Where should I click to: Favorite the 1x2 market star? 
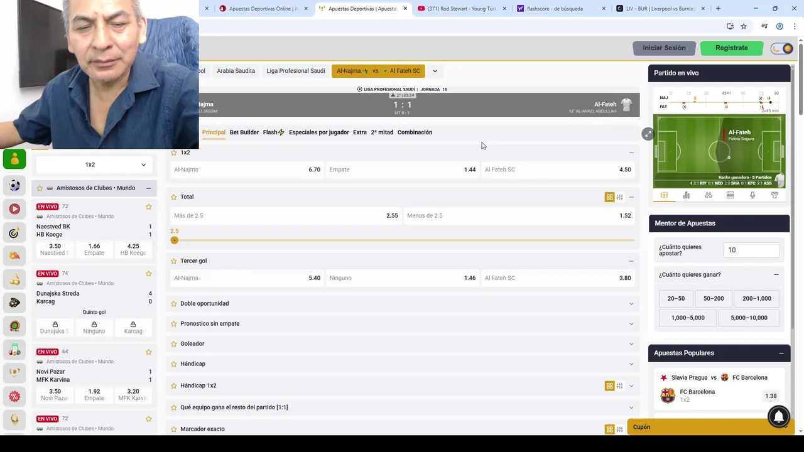(174, 153)
